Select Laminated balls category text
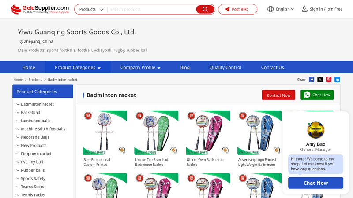The height and width of the screenshot is (198, 353). coord(36,121)
